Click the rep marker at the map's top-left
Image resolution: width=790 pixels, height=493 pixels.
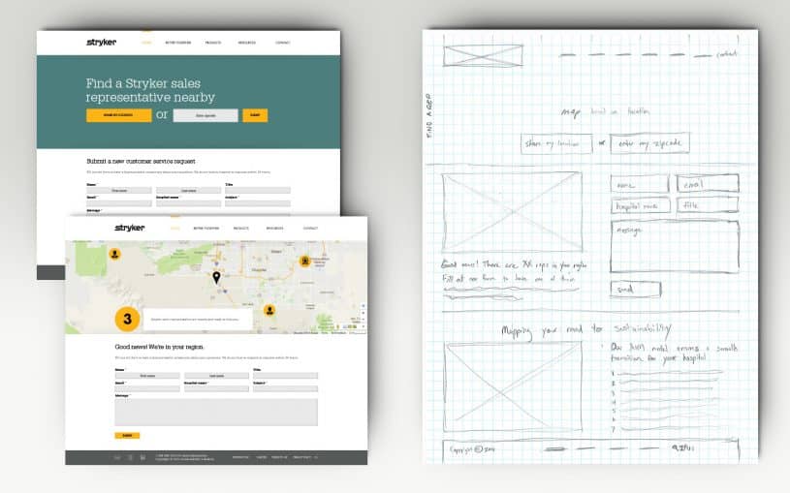pyautogui.click(x=114, y=254)
